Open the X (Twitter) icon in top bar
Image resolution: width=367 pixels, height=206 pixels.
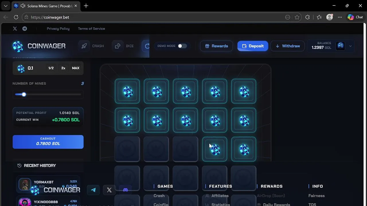[x=15, y=29]
